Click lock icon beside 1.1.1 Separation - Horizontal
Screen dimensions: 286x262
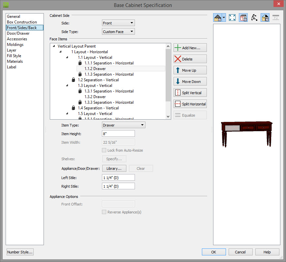click(80, 63)
